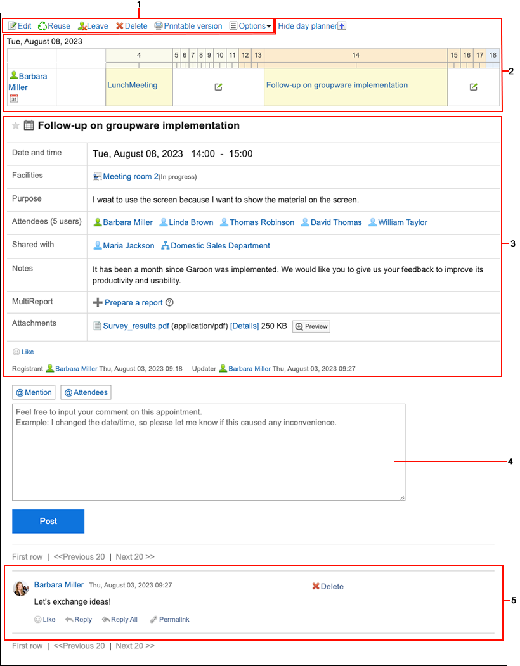Click the calendar icon beside the appointment title
The height and width of the screenshot is (666, 520).
29,125
